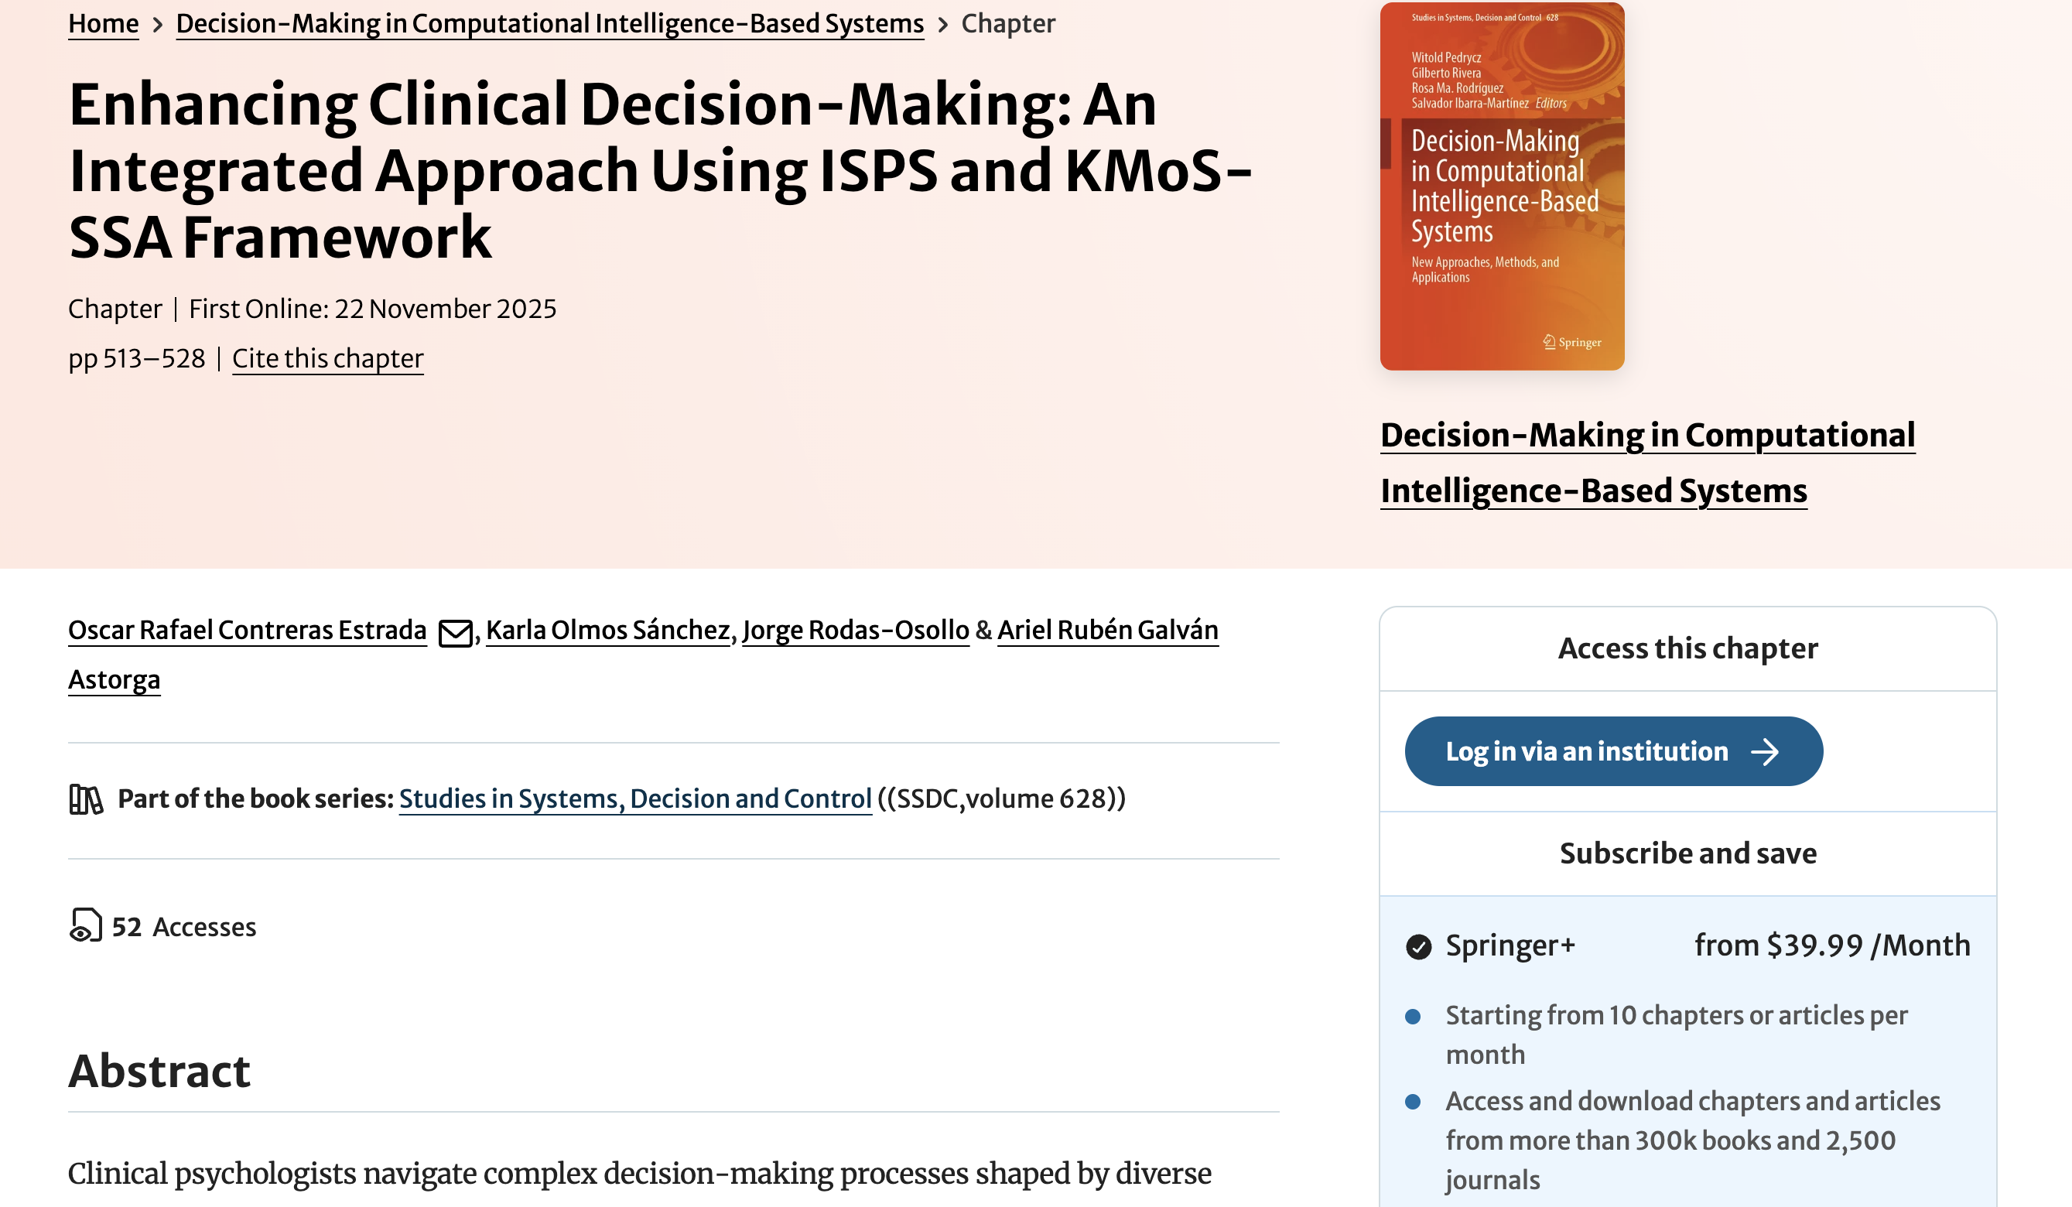Open Decision-Making in Computational Intelligence-Based Systems heading link
Image resolution: width=2072 pixels, height=1207 pixels.
[1647, 462]
